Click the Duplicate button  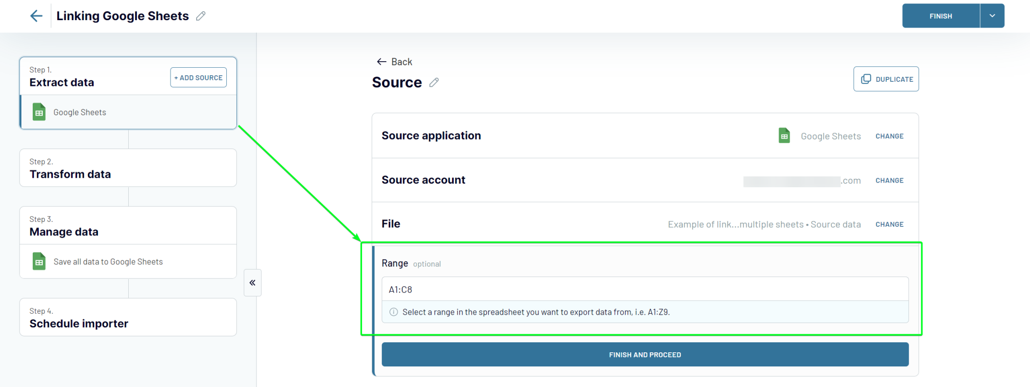click(886, 79)
